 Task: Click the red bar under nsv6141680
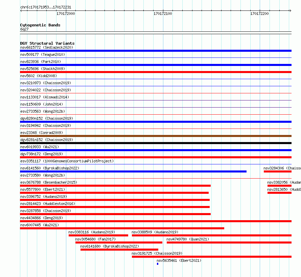[119, 250]
